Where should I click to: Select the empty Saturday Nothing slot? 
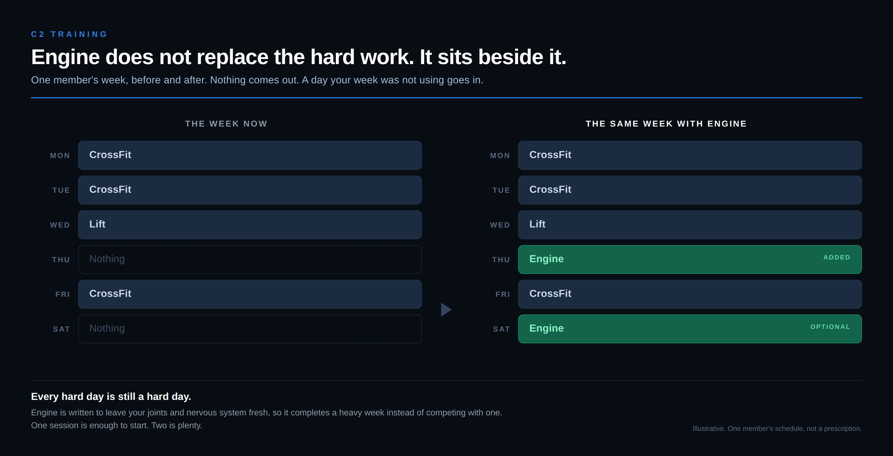(x=250, y=329)
